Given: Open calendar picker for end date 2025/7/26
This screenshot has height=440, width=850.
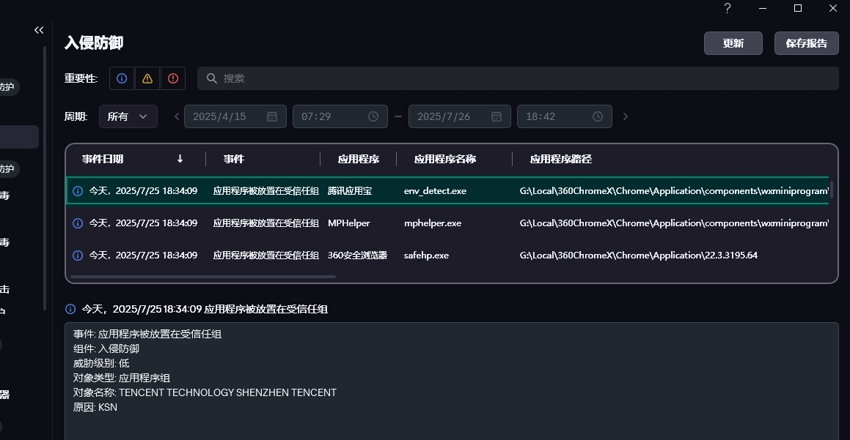Looking at the screenshot, I should point(497,116).
